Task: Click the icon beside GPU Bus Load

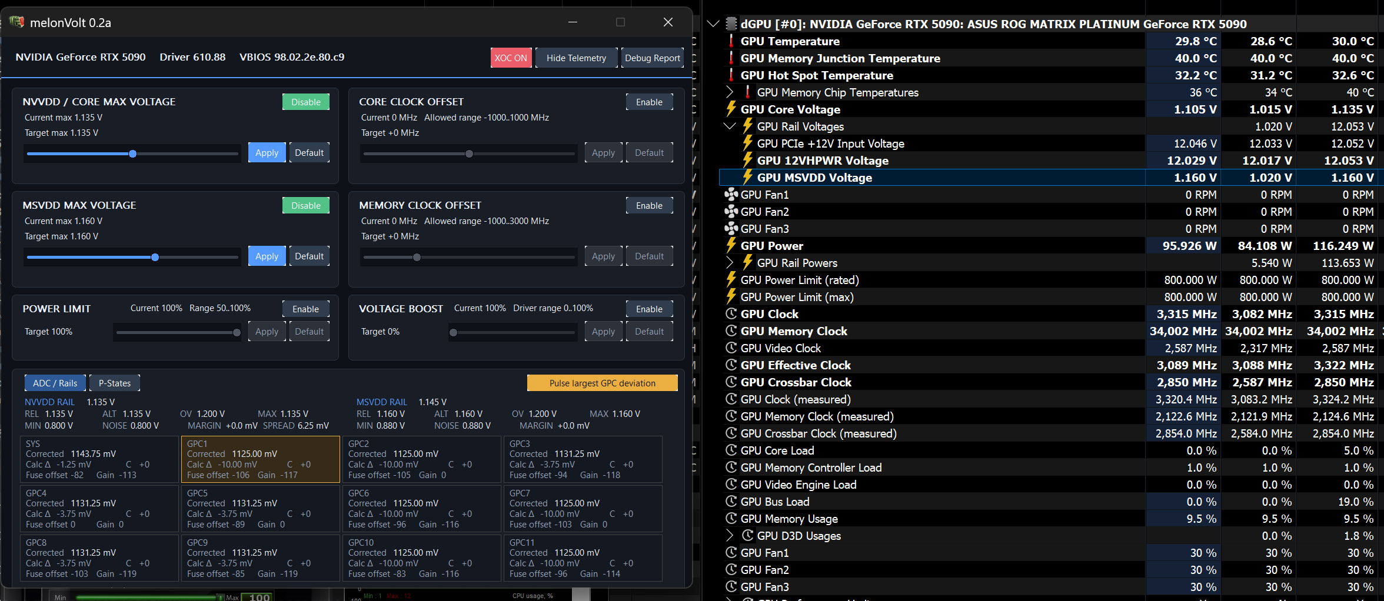Action: pos(731,502)
